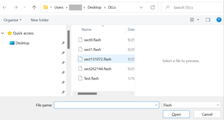224x120 pixels.
Task: Select DLLs in the address path
Action: click(x=112, y=7)
